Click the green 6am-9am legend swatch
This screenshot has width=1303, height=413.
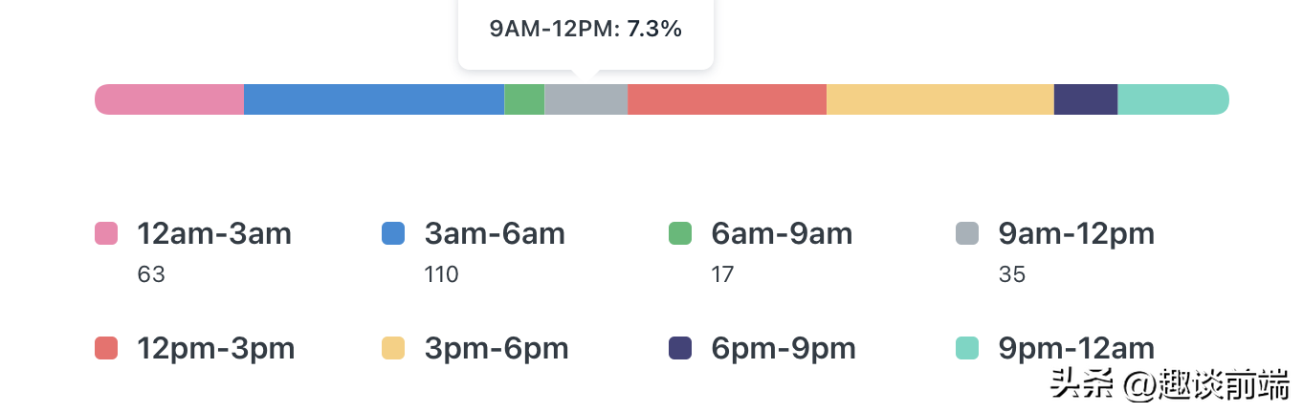pyautogui.click(x=680, y=233)
